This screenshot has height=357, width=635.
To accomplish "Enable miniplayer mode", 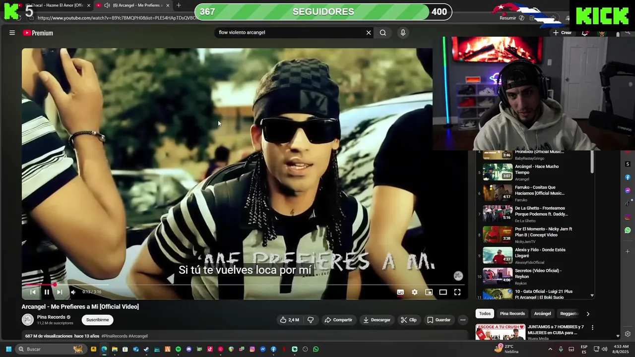I will click(x=429, y=292).
